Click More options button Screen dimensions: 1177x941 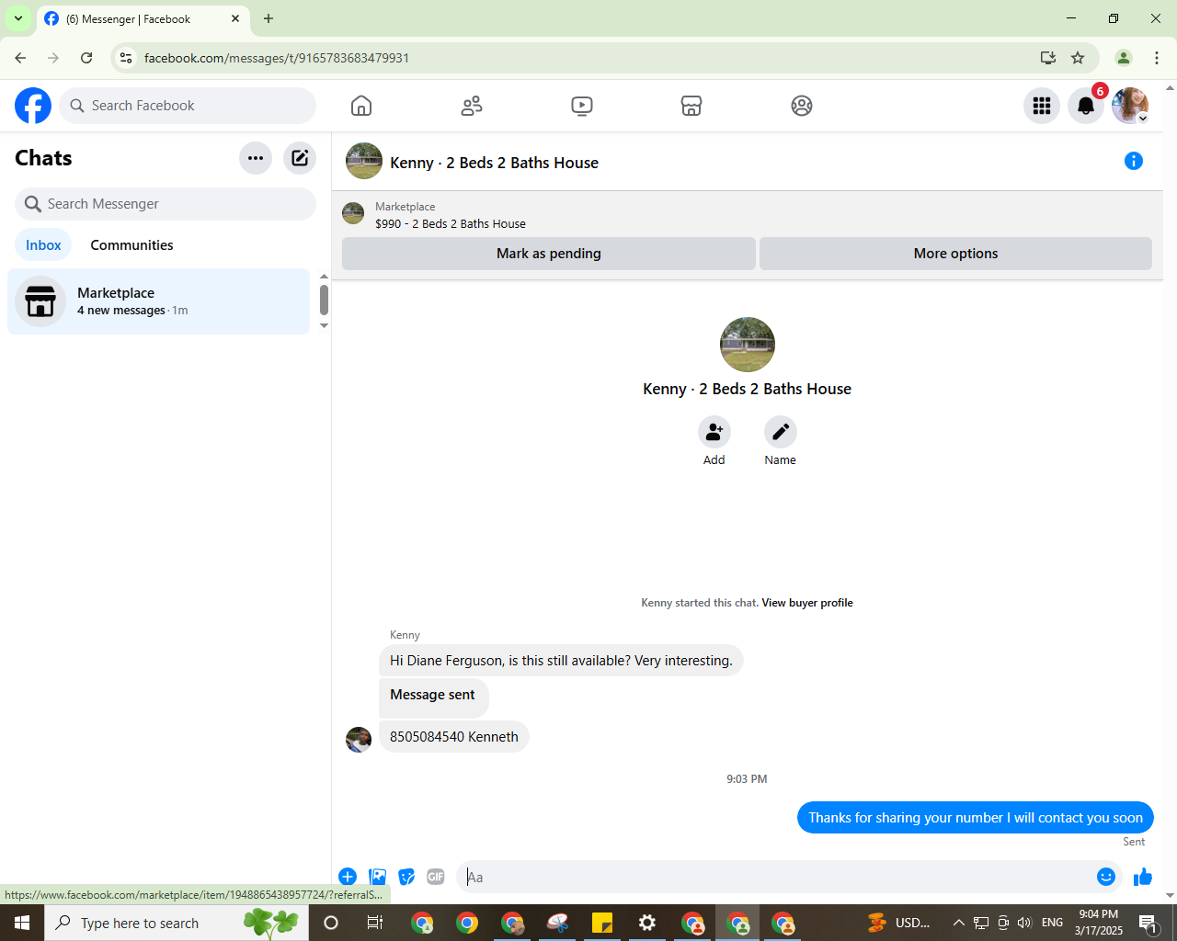click(955, 254)
